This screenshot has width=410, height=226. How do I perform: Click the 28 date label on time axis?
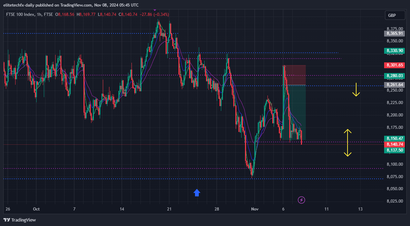217,209
